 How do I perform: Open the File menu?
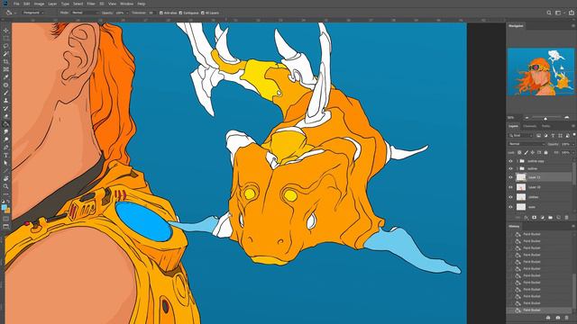tap(16, 4)
